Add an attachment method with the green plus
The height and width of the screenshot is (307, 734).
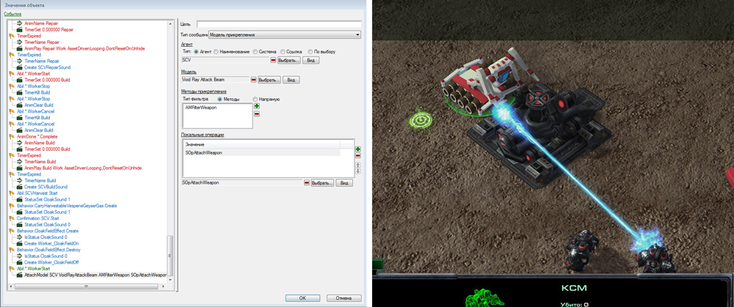point(256,106)
